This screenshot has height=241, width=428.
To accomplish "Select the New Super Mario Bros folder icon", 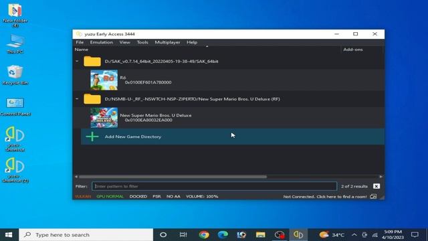I will [x=92, y=99].
